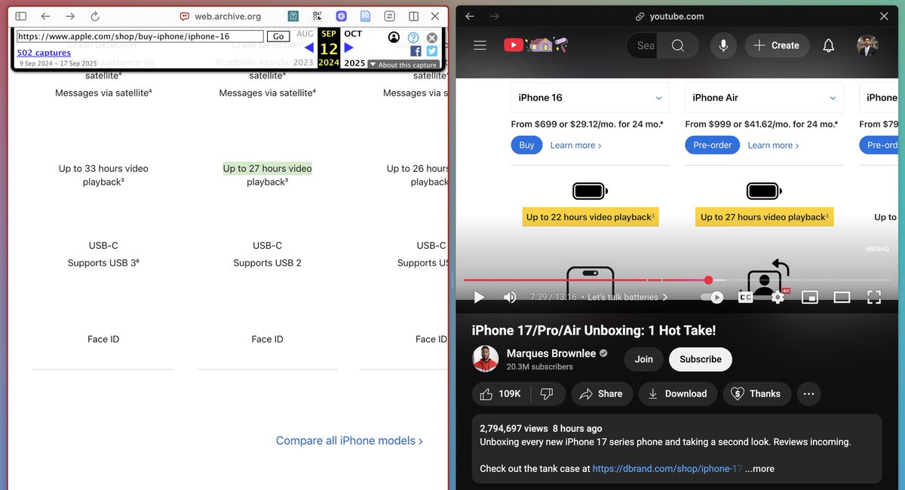Click the YouTube search magnifier button

tap(678, 45)
